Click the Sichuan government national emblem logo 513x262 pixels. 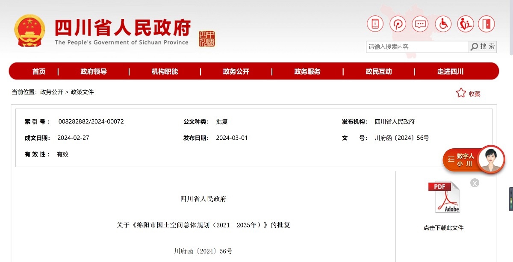tap(29, 31)
